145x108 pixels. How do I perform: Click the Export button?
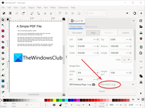102,91
